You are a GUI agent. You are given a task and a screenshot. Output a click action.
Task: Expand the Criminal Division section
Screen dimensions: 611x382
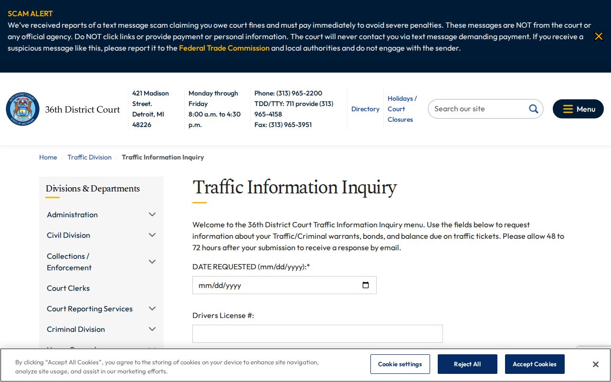(152, 329)
